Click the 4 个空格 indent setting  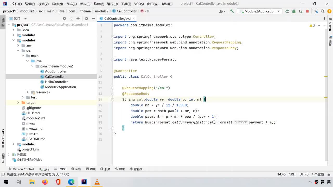tap(318, 174)
